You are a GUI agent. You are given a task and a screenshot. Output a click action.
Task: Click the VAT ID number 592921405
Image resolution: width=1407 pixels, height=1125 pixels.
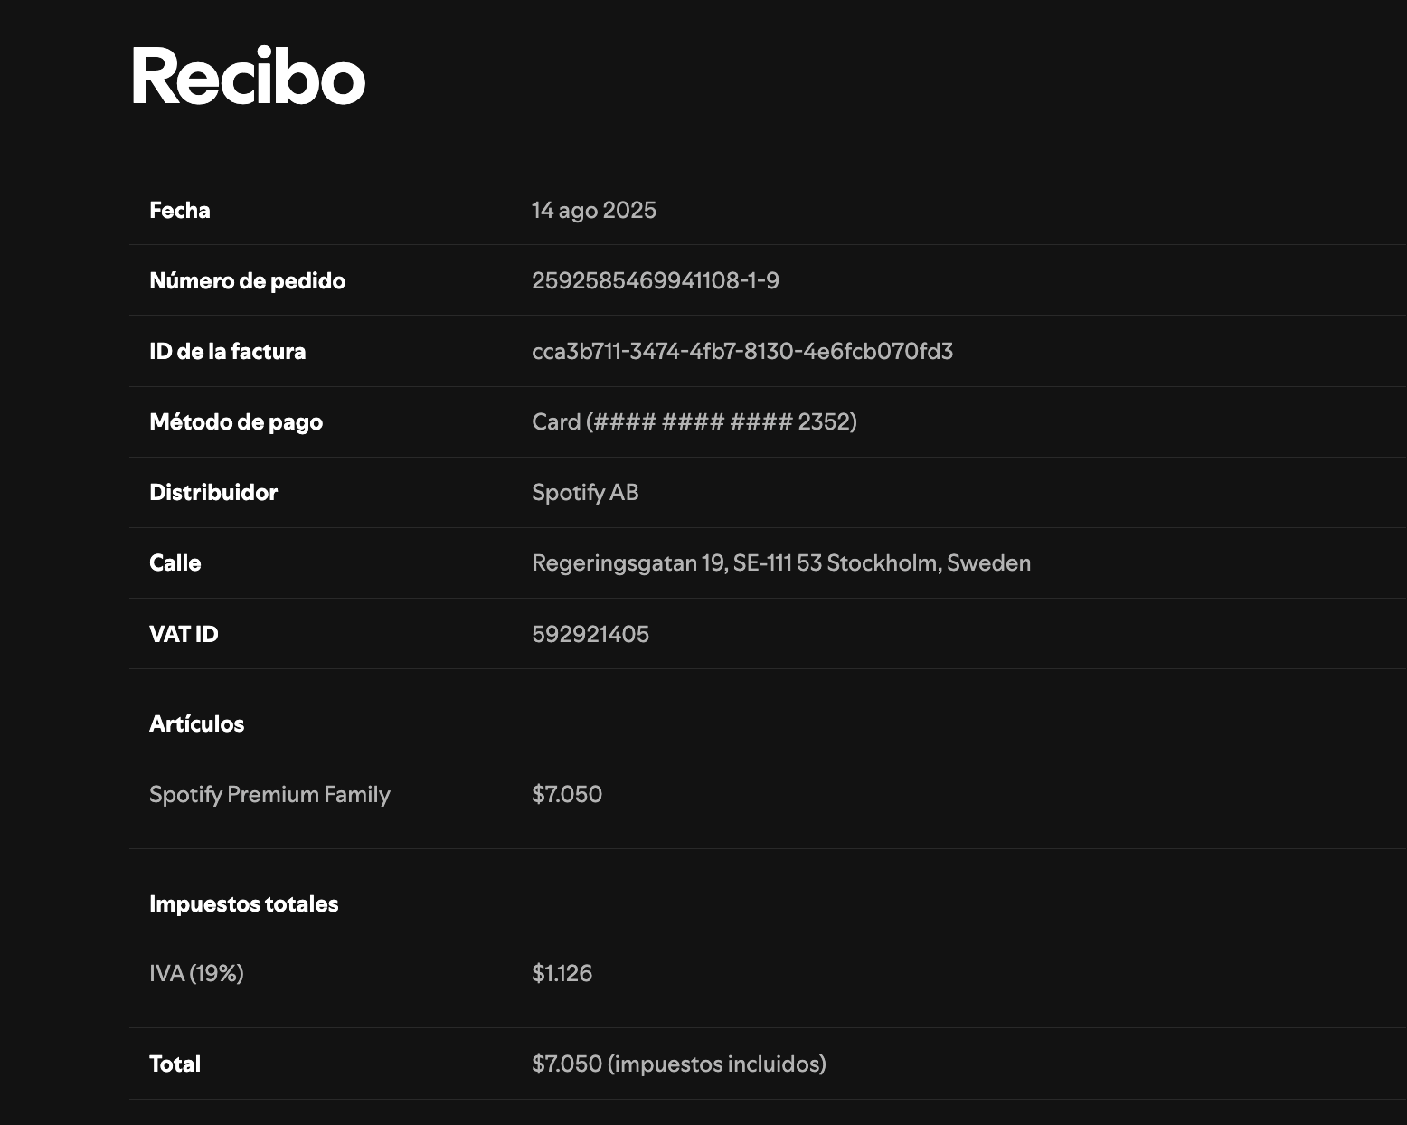(590, 635)
